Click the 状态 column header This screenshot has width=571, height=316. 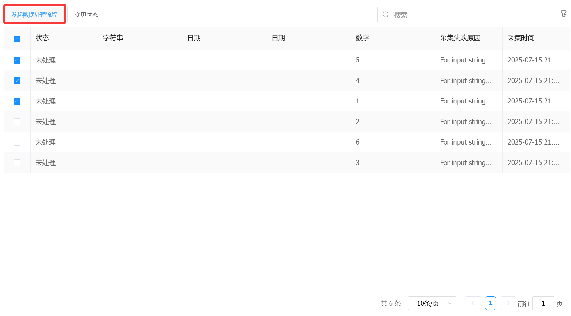42,38
